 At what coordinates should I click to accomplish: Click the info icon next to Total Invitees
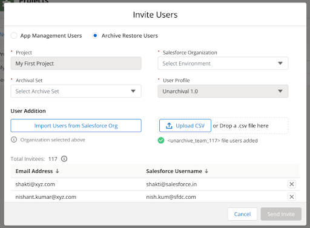click(x=64, y=159)
